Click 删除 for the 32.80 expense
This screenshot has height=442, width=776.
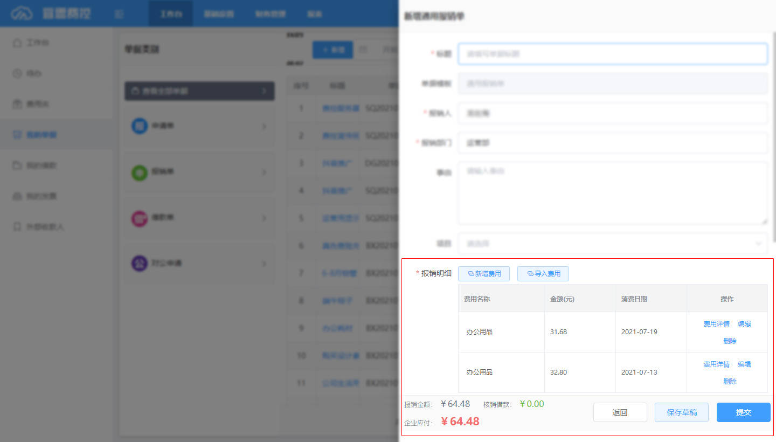click(730, 381)
